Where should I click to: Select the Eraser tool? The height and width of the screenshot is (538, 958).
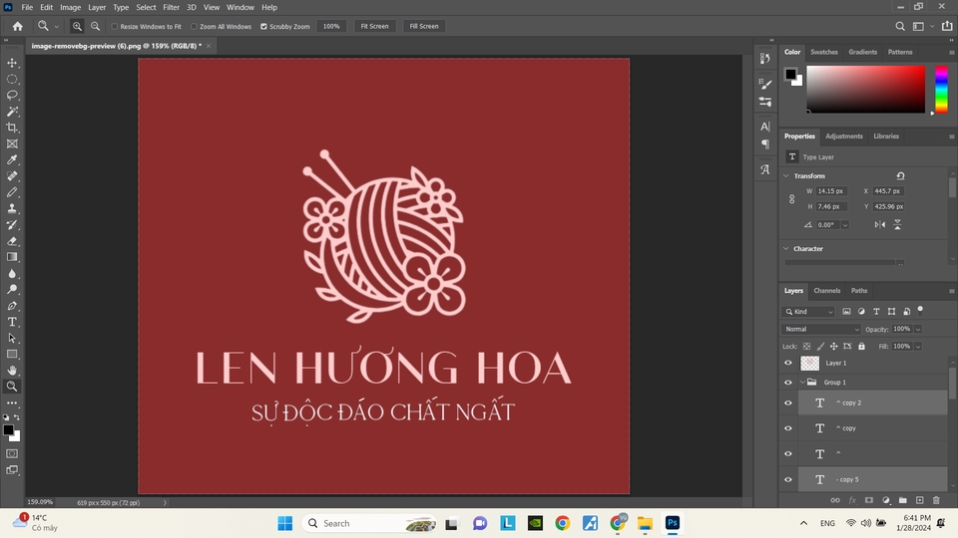tap(12, 241)
